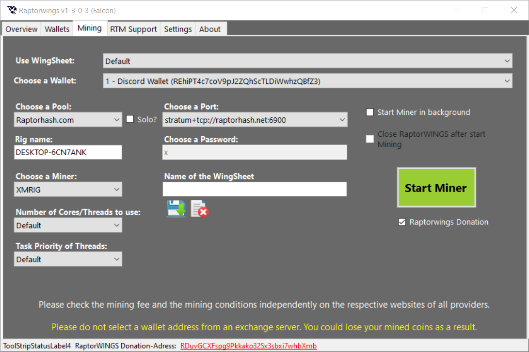Viewport: 529px width, 352px height.
Task: Switch to the Overview tab
Action: click(x=21, y=29)
